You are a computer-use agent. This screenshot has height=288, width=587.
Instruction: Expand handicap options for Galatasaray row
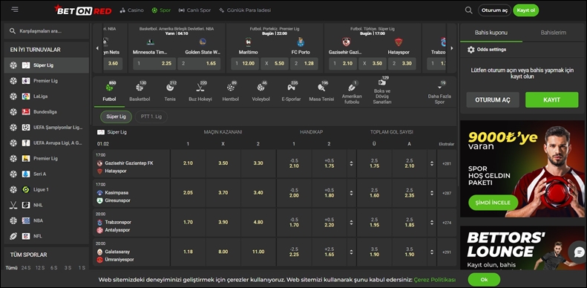coord(351,252)
